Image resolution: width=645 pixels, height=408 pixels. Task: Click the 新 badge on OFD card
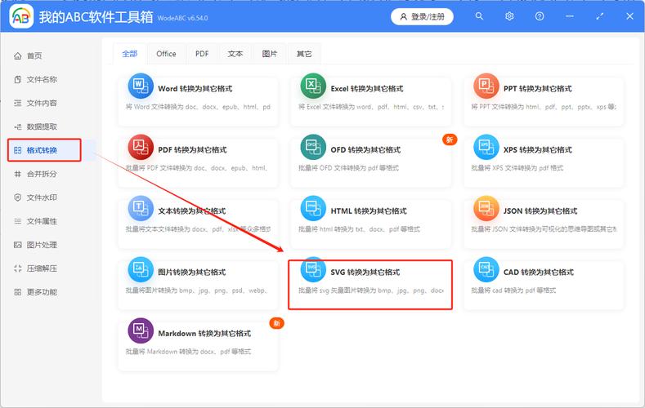click(450, 140)
